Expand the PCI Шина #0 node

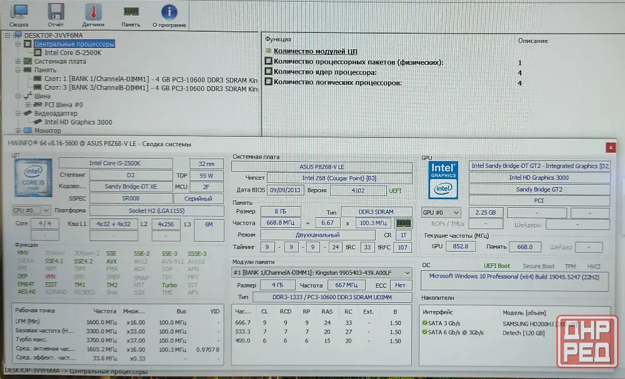tap(28, 105)
